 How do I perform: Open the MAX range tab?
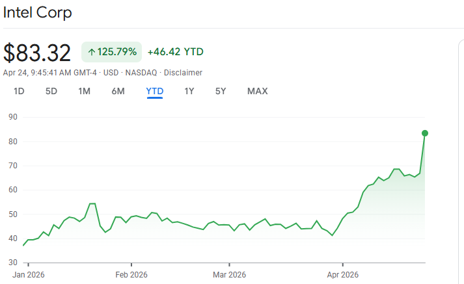(258, 91)
